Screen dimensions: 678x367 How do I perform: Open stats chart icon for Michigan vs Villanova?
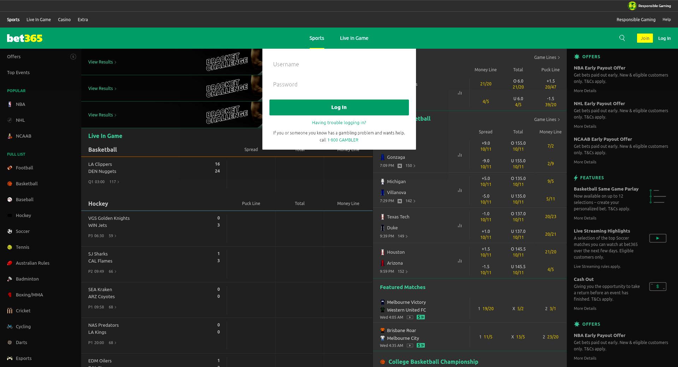coord(460,190)
